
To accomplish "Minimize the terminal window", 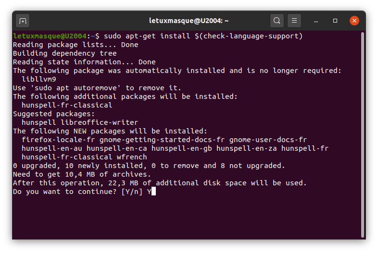I will point(316,21).
